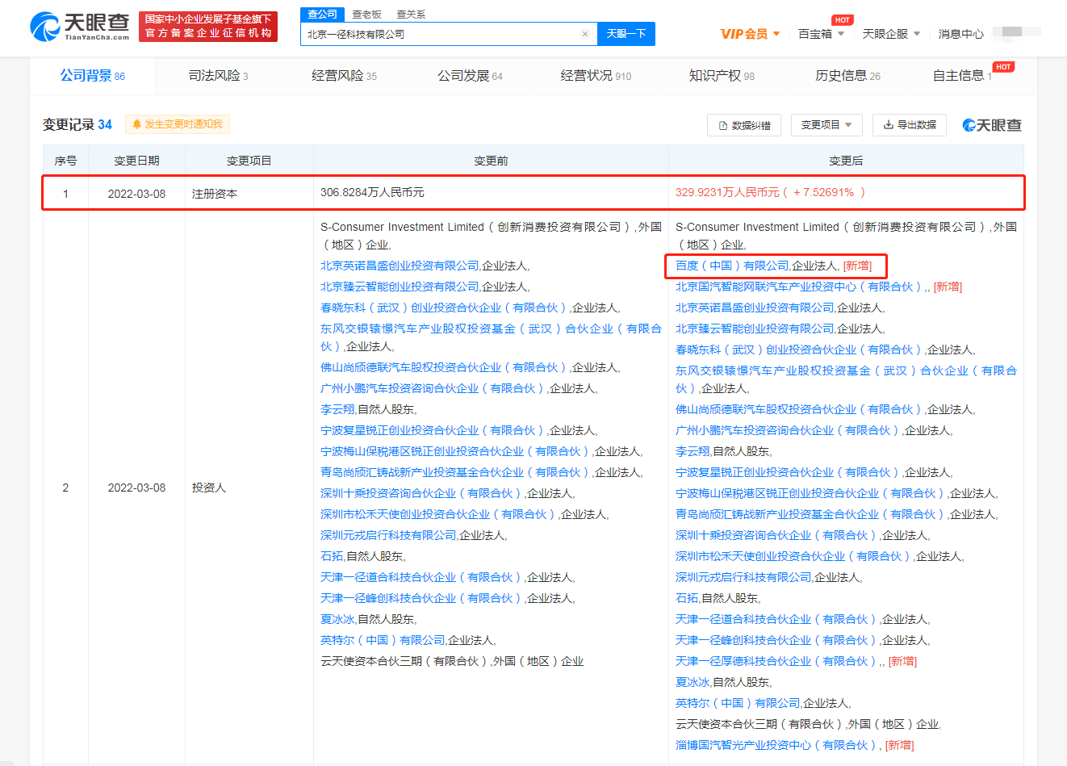Viewport: 1067px width, 766px height.
Task: Click the 导出数据 button
Action: [910, 124]
